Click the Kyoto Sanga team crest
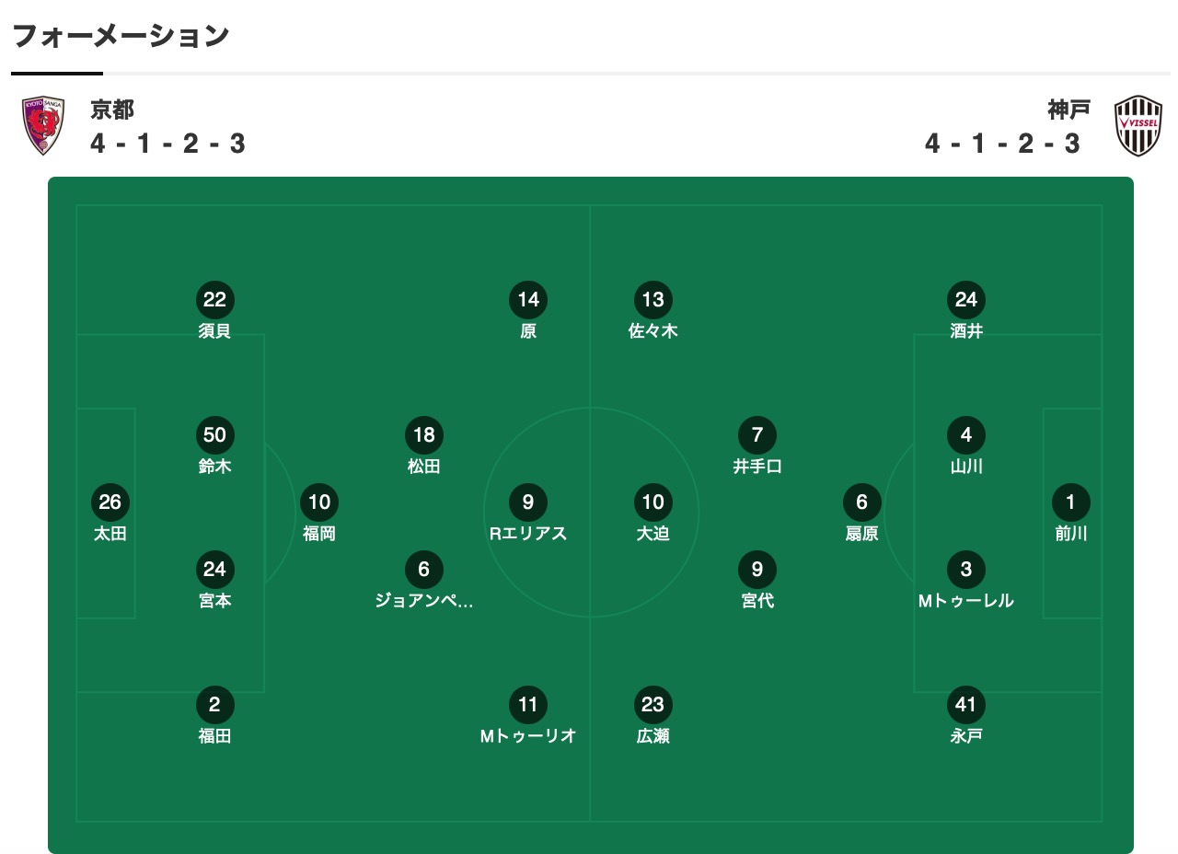Viewport: 1178px width, 854px height. (x=44, y=125)
